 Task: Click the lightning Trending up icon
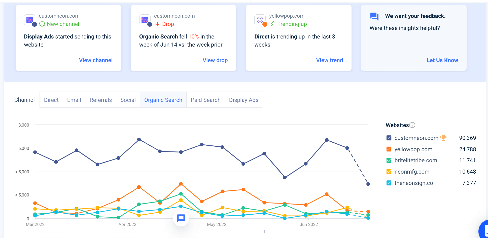[272, 24]
